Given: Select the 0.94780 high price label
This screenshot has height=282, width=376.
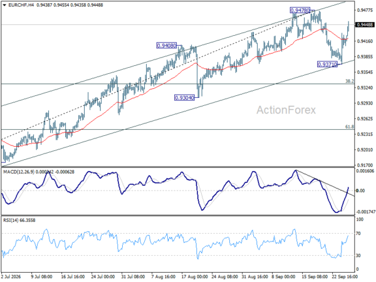Looking at the screenshot, I should [300, 10].
